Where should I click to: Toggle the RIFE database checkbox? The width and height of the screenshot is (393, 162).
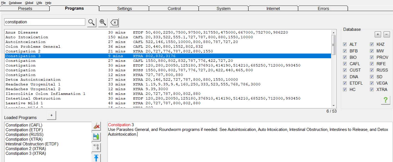click(x=372, y=64)
